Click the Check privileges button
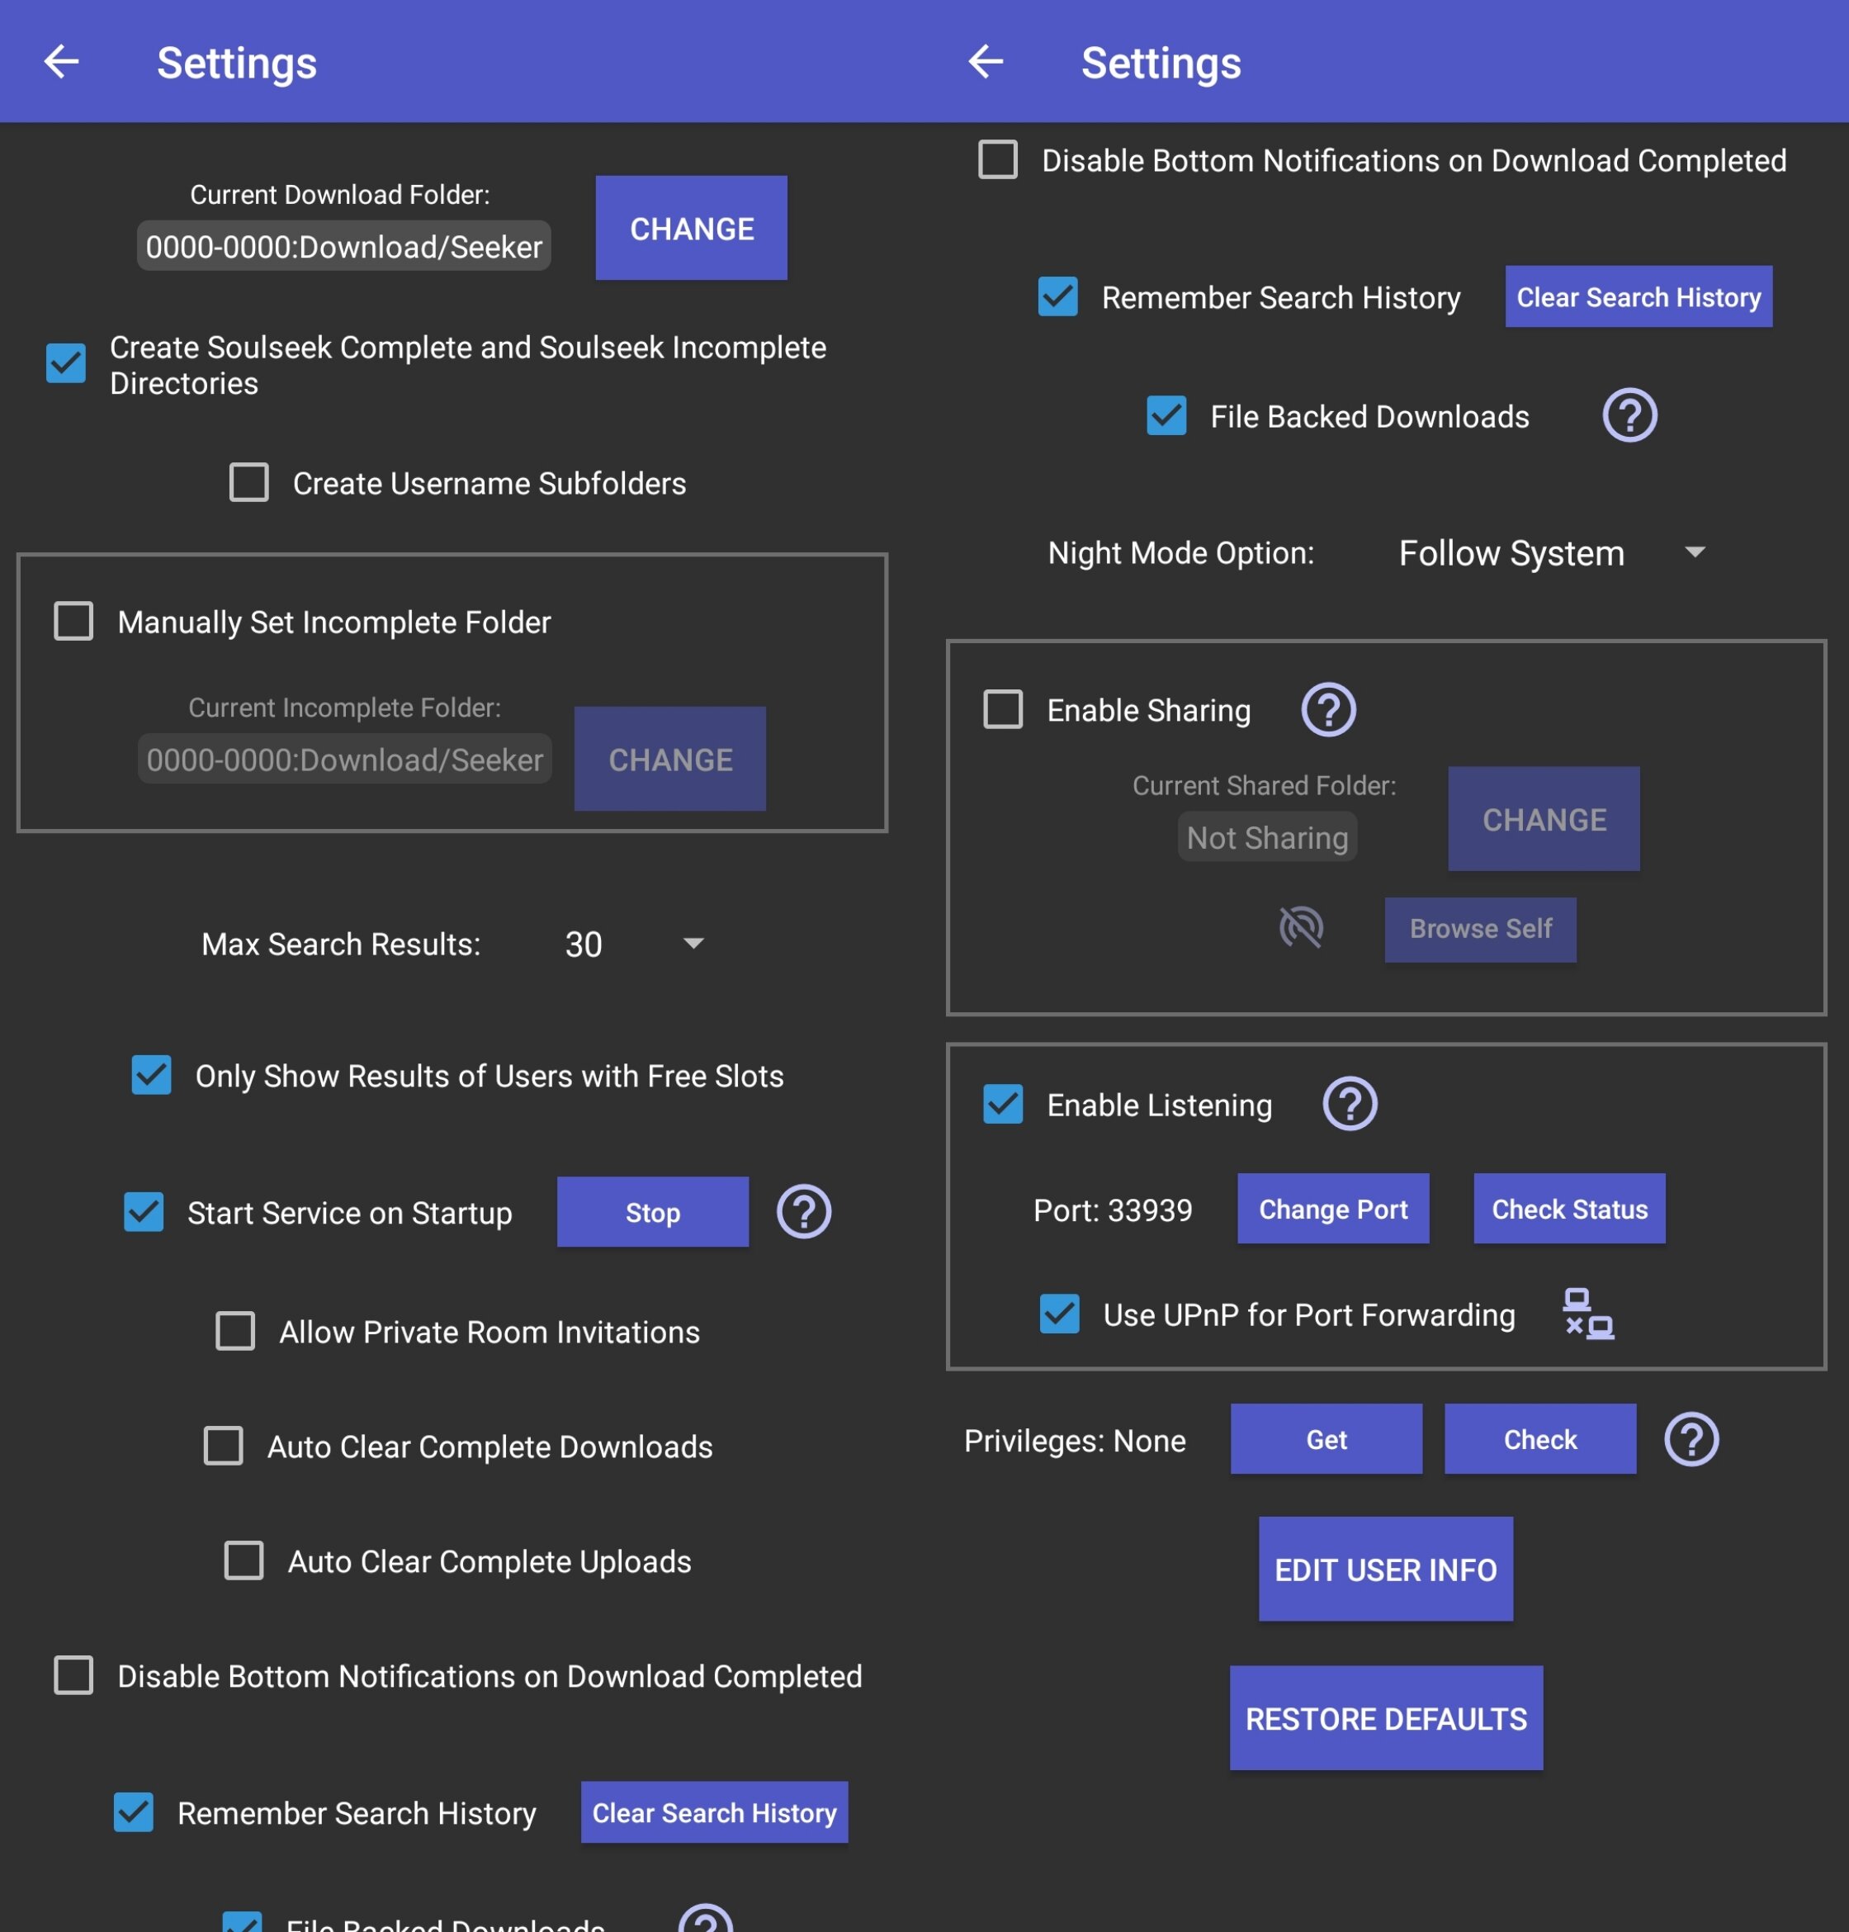1849x1932 pixels. click(1540, 1439)
